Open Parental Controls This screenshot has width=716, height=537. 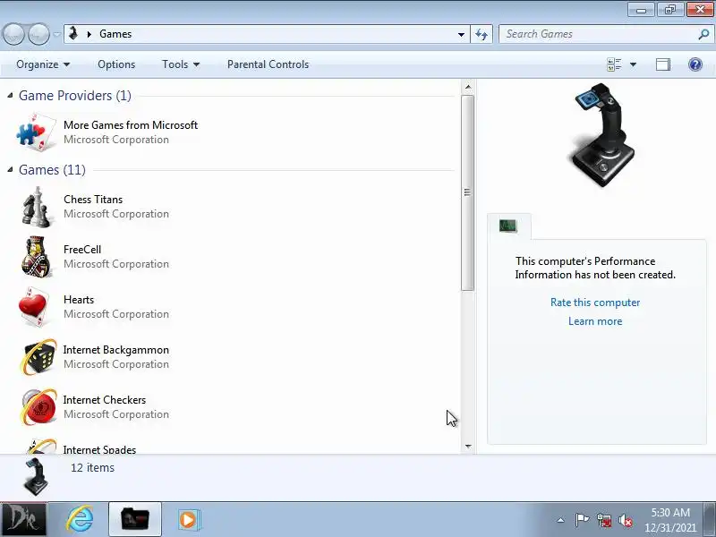tap(268, 64)
